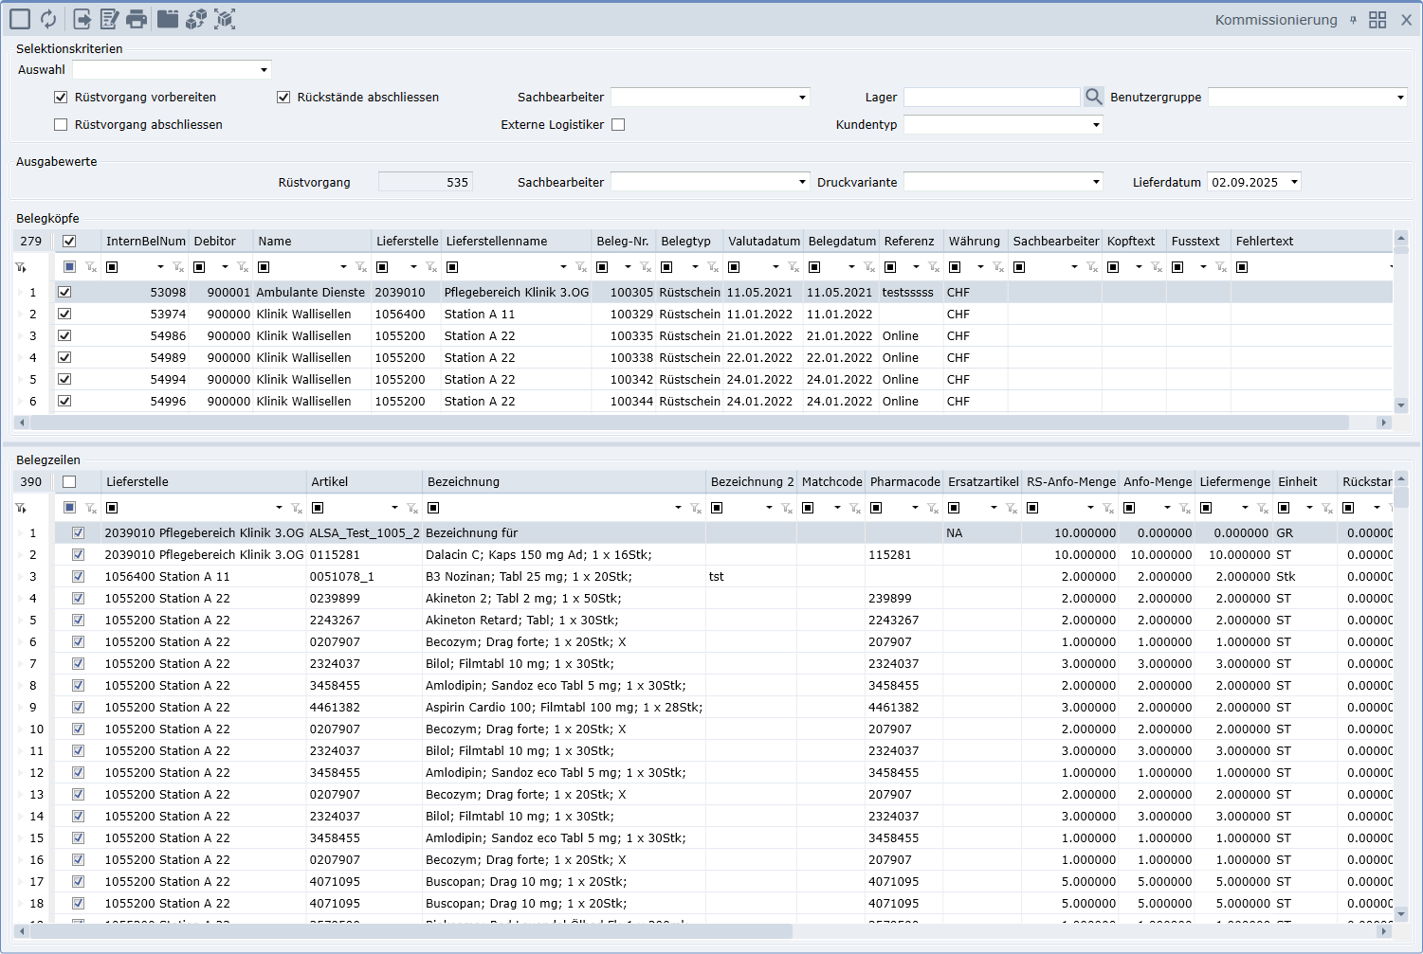Screen dimensions: 1423x954
Task: Click the pin icon next to Kommissionierung
Action: coord(1353,20)
